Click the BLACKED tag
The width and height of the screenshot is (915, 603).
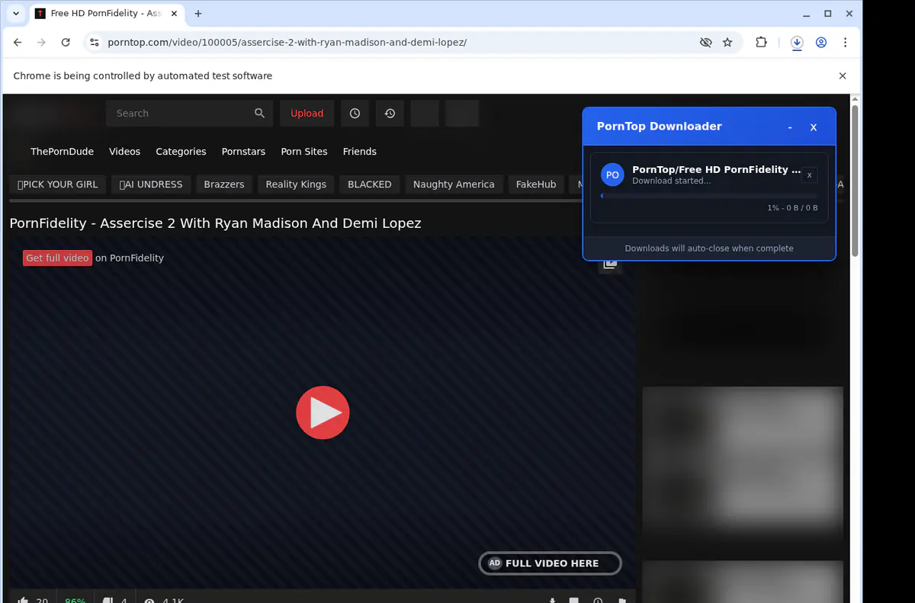pyautogui.click(x=370, y=184)
